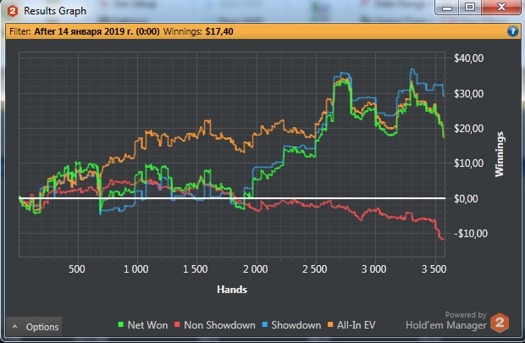Click the All-In EV legend label
Image resolution: width=525 pixels, height=343 pixels.
[x=356, y=325]
